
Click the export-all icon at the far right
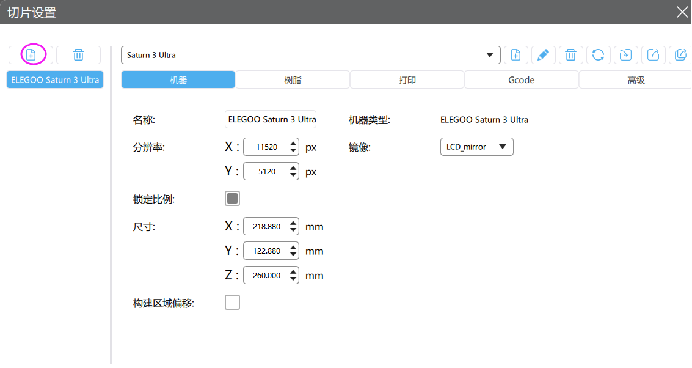680,55
